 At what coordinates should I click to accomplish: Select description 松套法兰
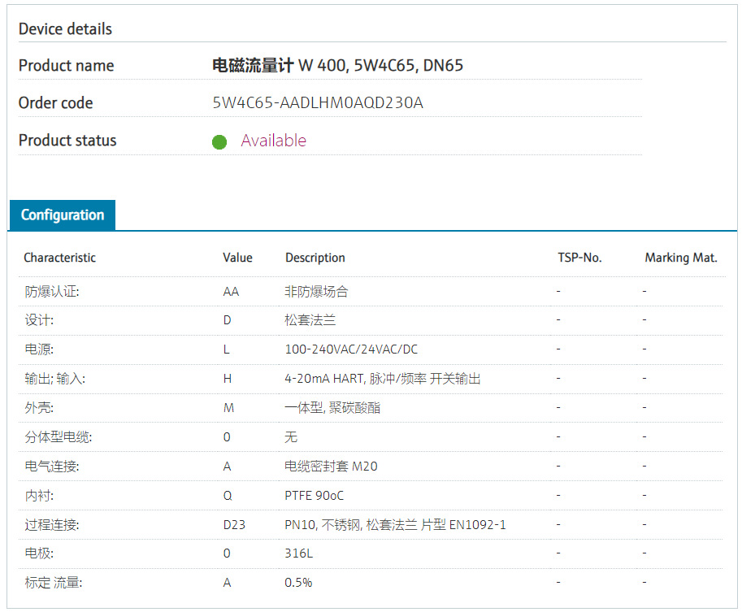tap(310, 320)
